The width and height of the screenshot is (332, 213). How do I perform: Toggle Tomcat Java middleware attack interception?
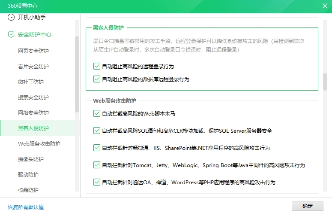click(96, 165)
